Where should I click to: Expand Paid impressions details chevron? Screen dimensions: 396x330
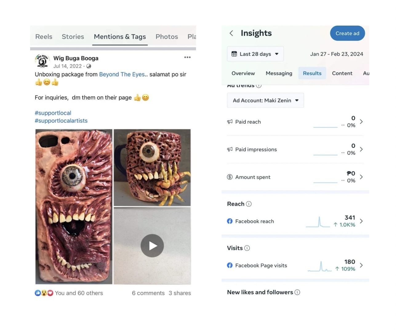[x=361, y=149]
